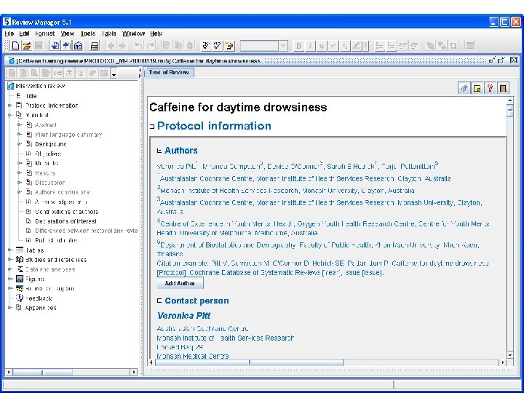Expand Studies and references node in tree
Image resolution: width=524 pixels, height=393 pixels.
(9, 260)
